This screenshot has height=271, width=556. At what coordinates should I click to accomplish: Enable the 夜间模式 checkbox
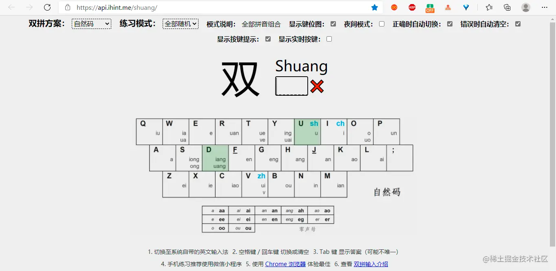click(382, 24)
